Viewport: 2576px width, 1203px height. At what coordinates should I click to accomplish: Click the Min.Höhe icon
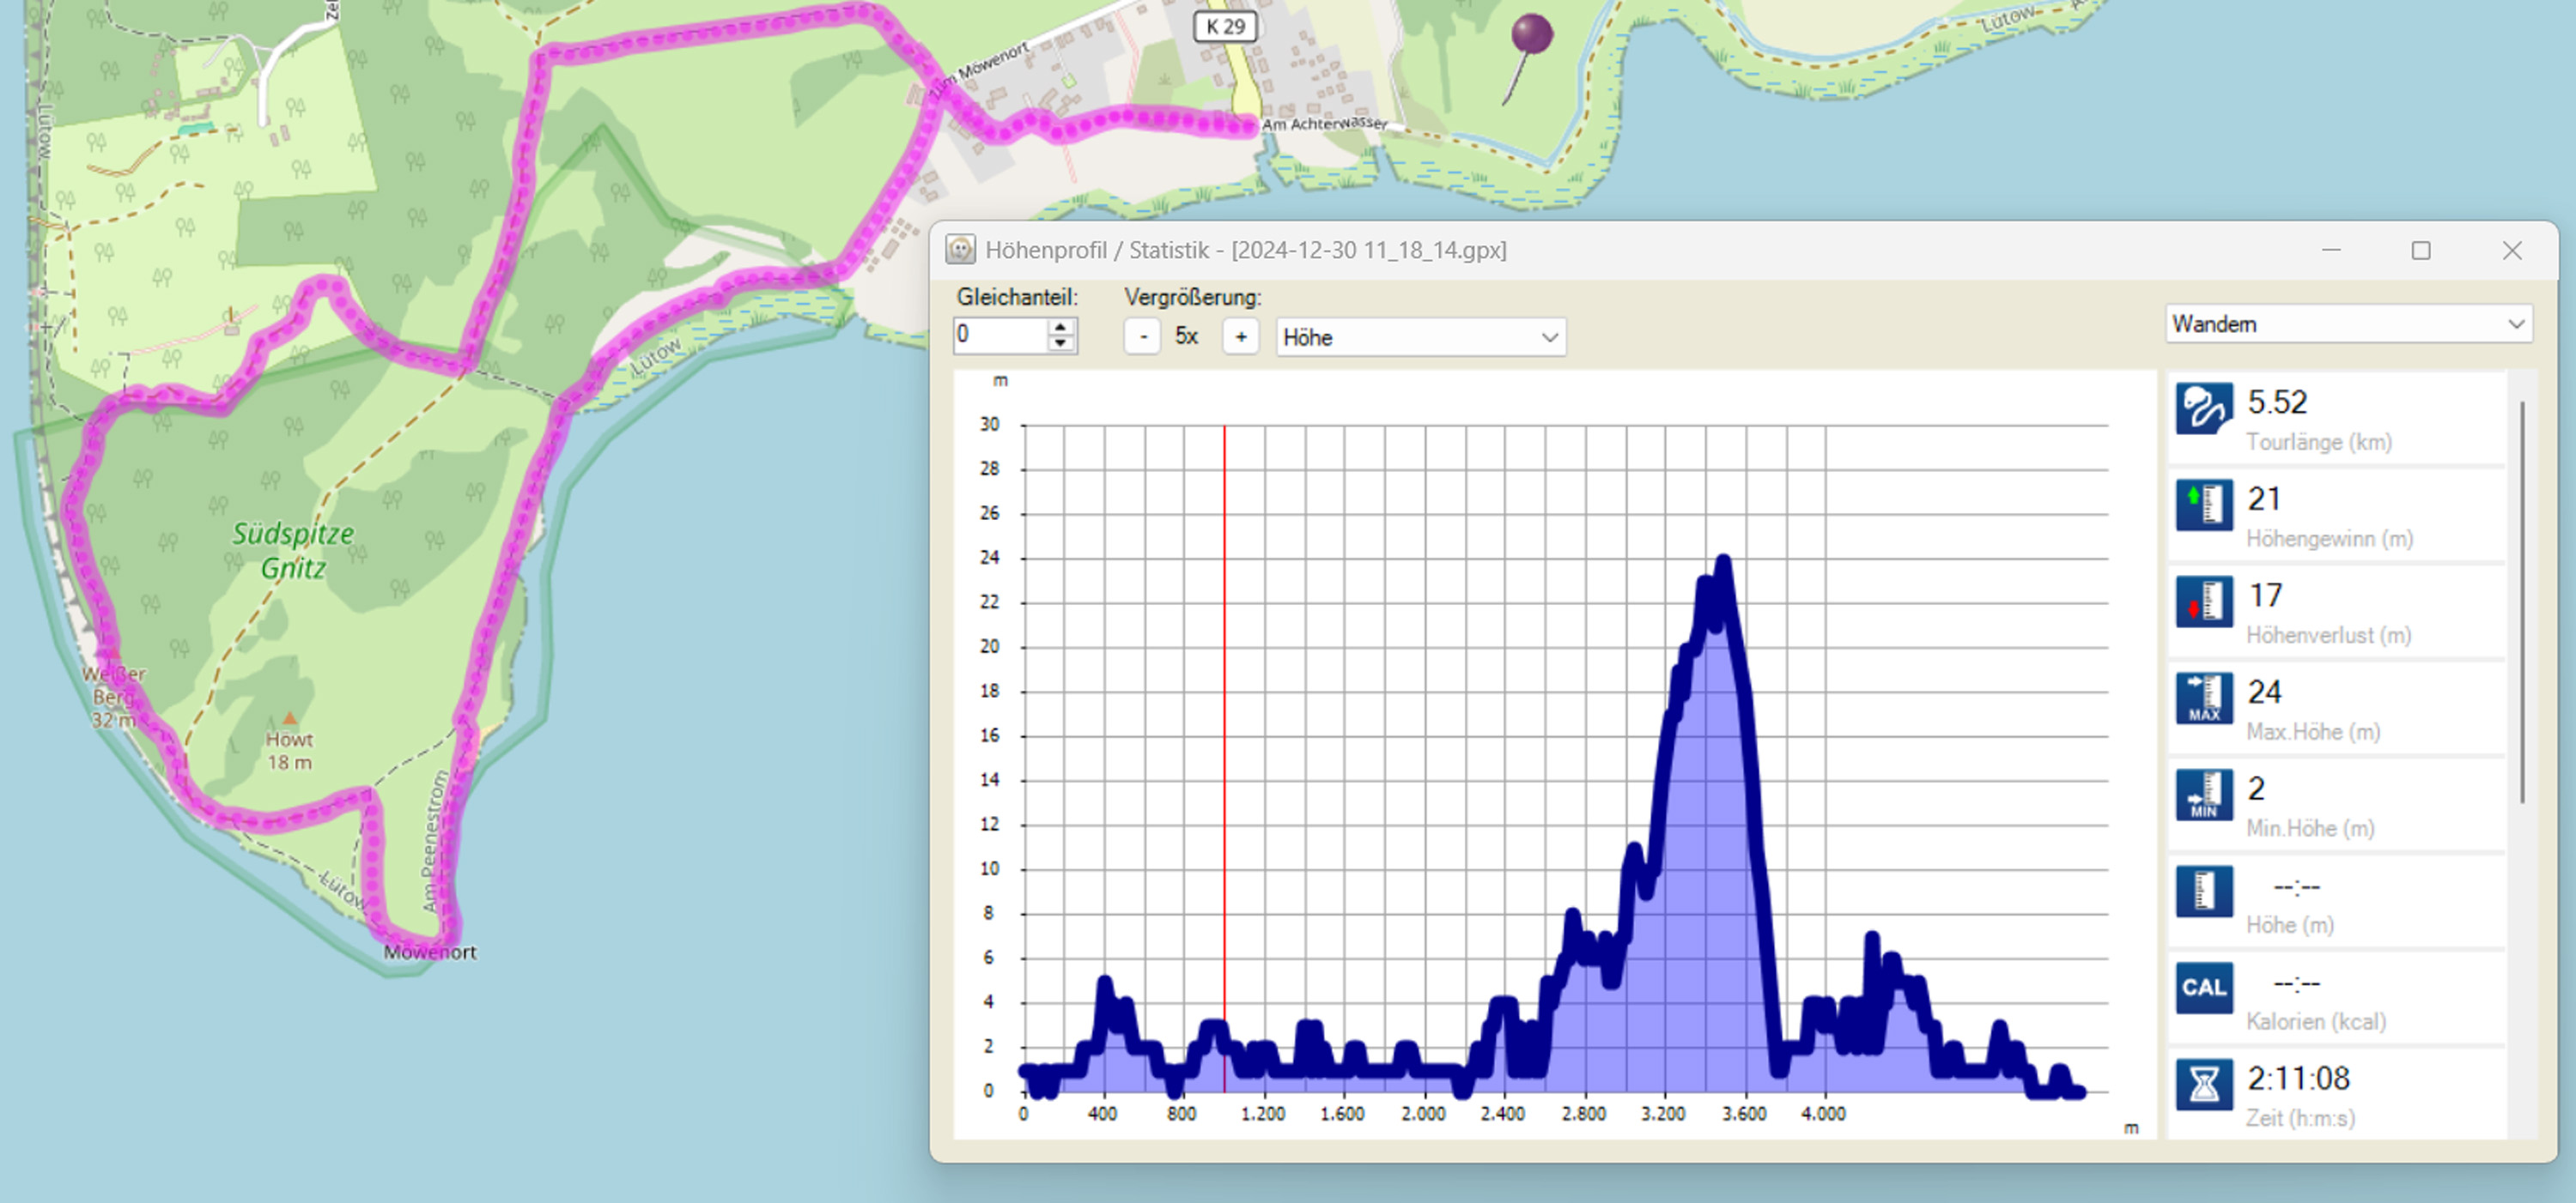(x=2204, y=795)
